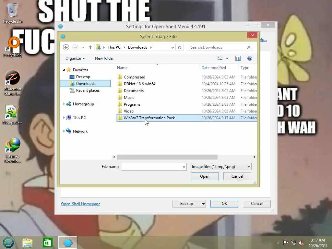Select Recent places under Favorites

point(88,90)
